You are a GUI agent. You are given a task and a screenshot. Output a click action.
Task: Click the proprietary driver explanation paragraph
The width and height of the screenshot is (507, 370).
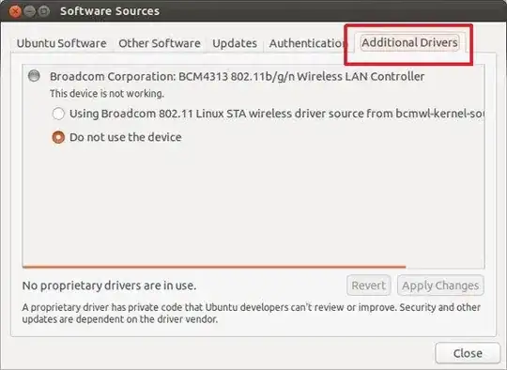[x=252, y=313]
